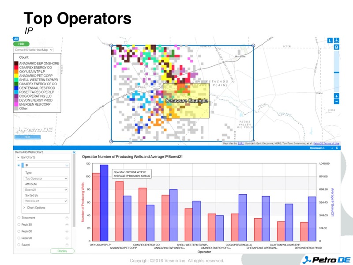
Task: Open the Sorted By dropdown (Well Count)
Action: [x=45, y=201]
